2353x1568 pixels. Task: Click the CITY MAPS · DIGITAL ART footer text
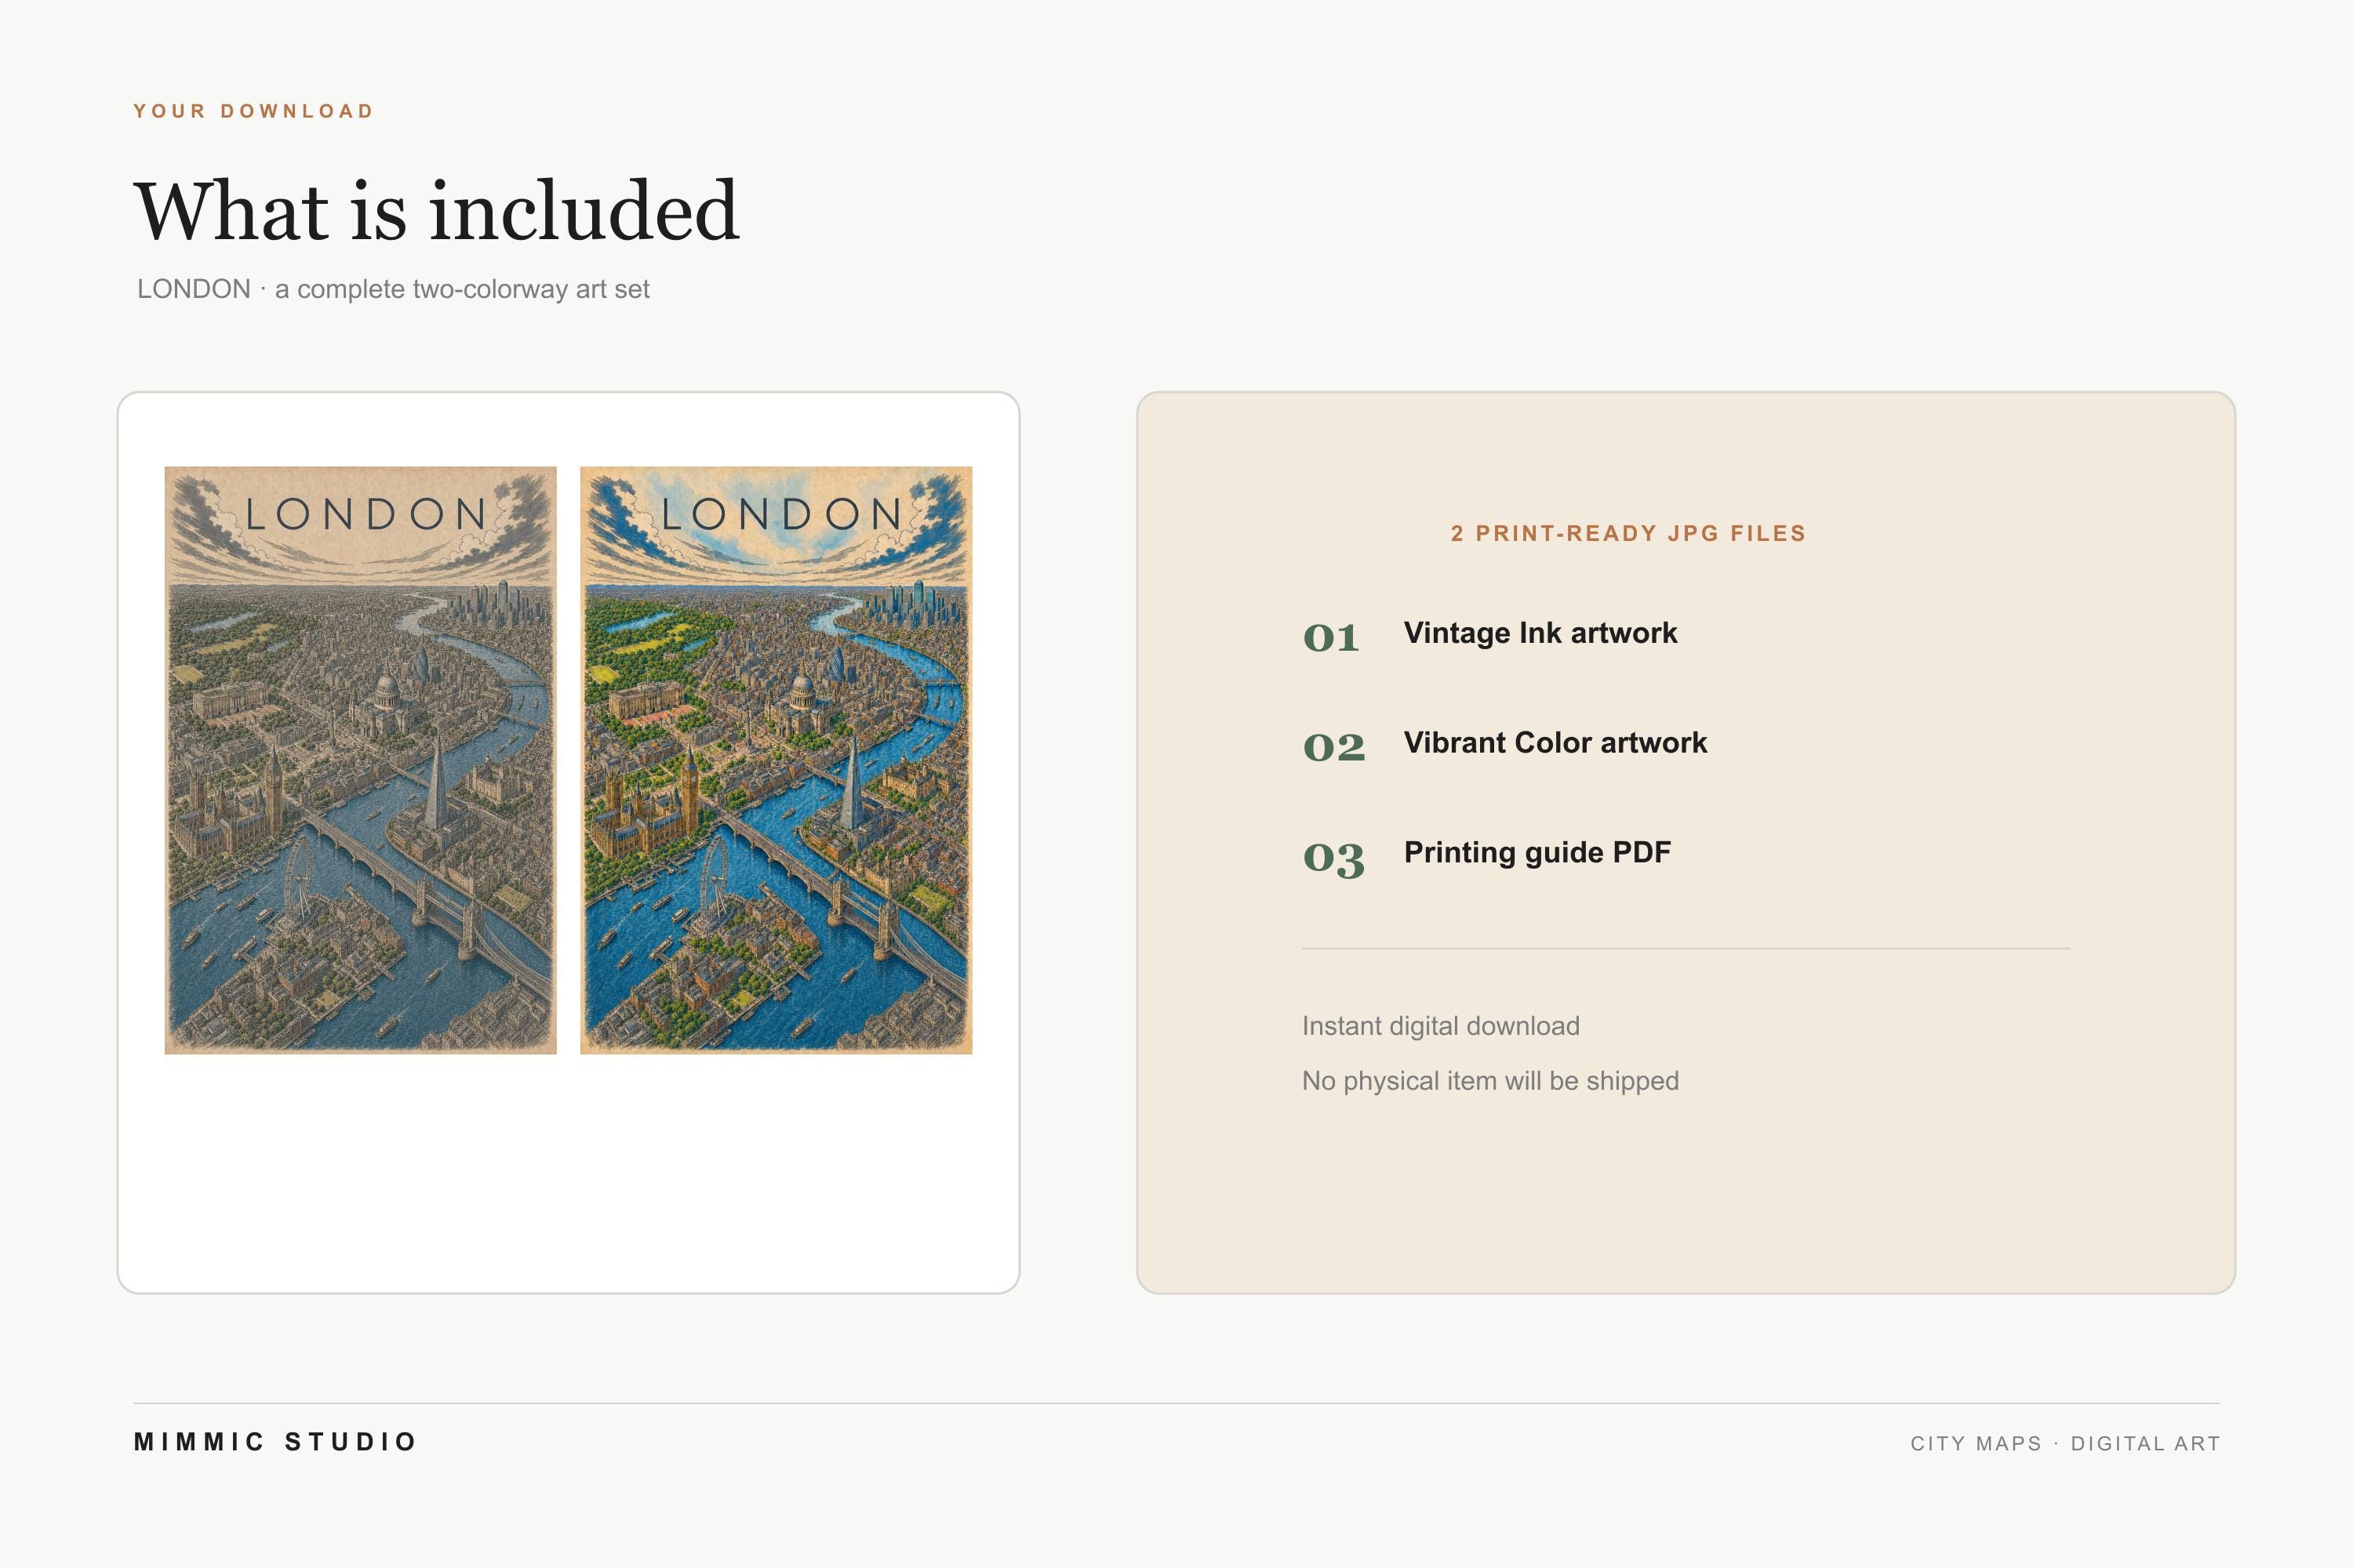[x=2065, y=1443]
